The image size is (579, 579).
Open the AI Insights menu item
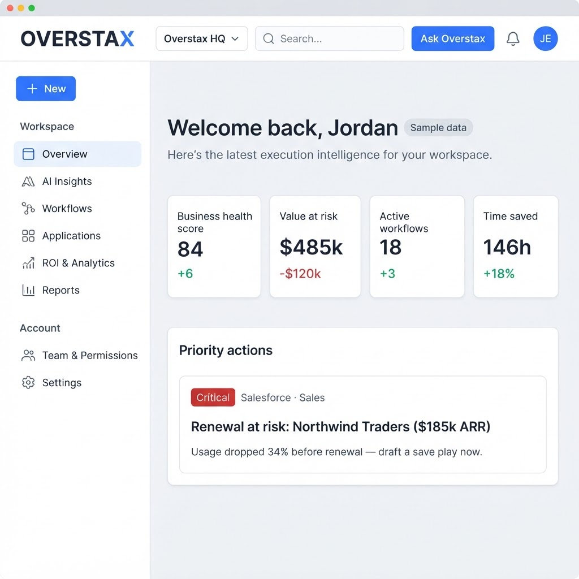[x=77, y=182]
